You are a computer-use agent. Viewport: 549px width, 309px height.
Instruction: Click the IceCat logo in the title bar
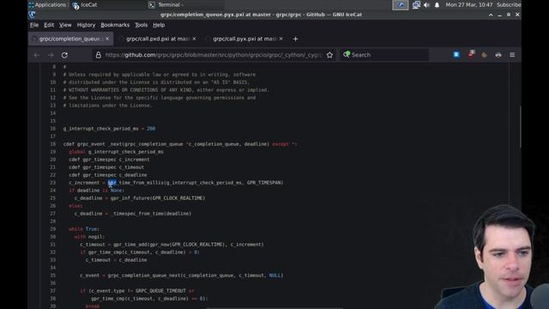pos(32,15)
